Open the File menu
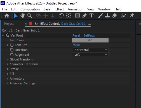The height and width of the screenshot is (108, 141). tap(4, 9)
